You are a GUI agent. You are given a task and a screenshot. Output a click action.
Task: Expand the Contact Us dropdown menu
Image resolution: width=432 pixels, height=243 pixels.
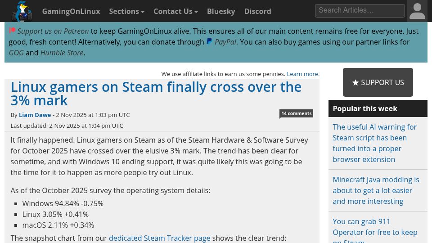coord(175,11)
